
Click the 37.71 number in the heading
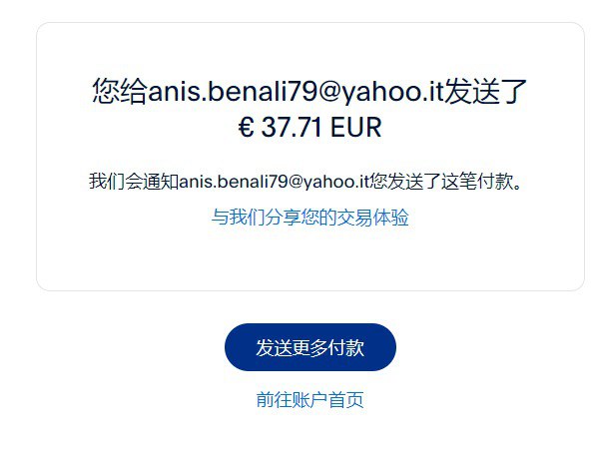292,128
